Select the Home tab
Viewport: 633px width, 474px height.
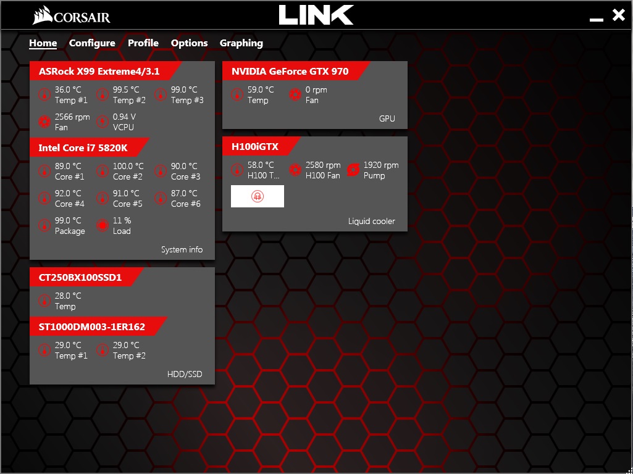tap(43, 43)
